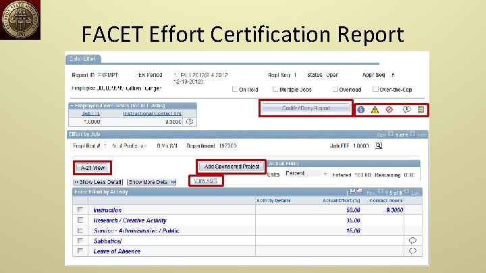Click the 50.00 Instruction effort value
Viewport: 486px width, 273px height.
click(x=353, y=210)
